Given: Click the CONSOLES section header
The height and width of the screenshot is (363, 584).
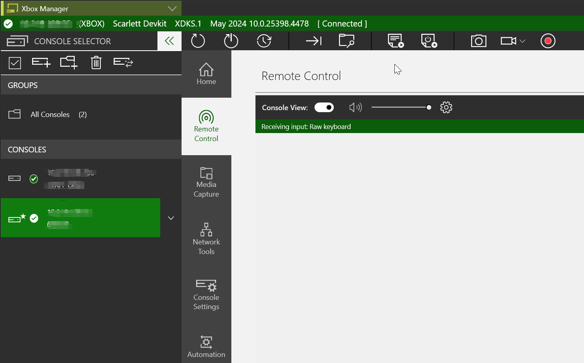Looking at the screenshot, I should click(x=91, y=150).
